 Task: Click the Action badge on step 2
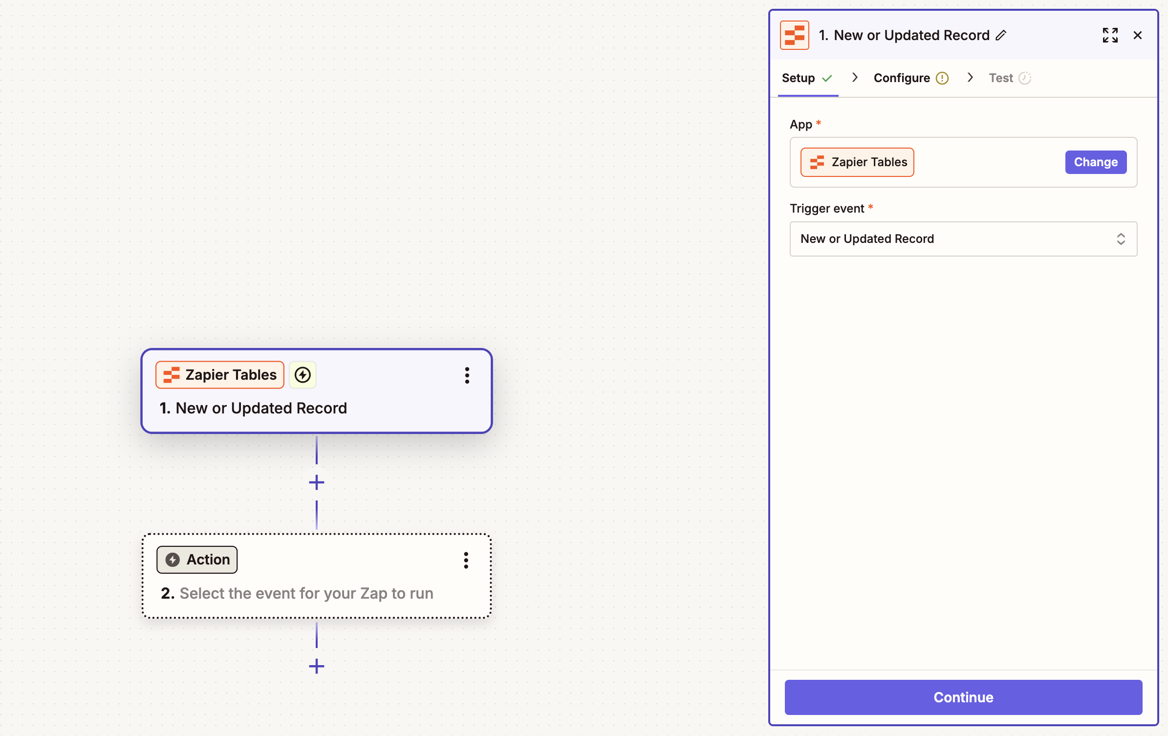[x=197, y=560]
